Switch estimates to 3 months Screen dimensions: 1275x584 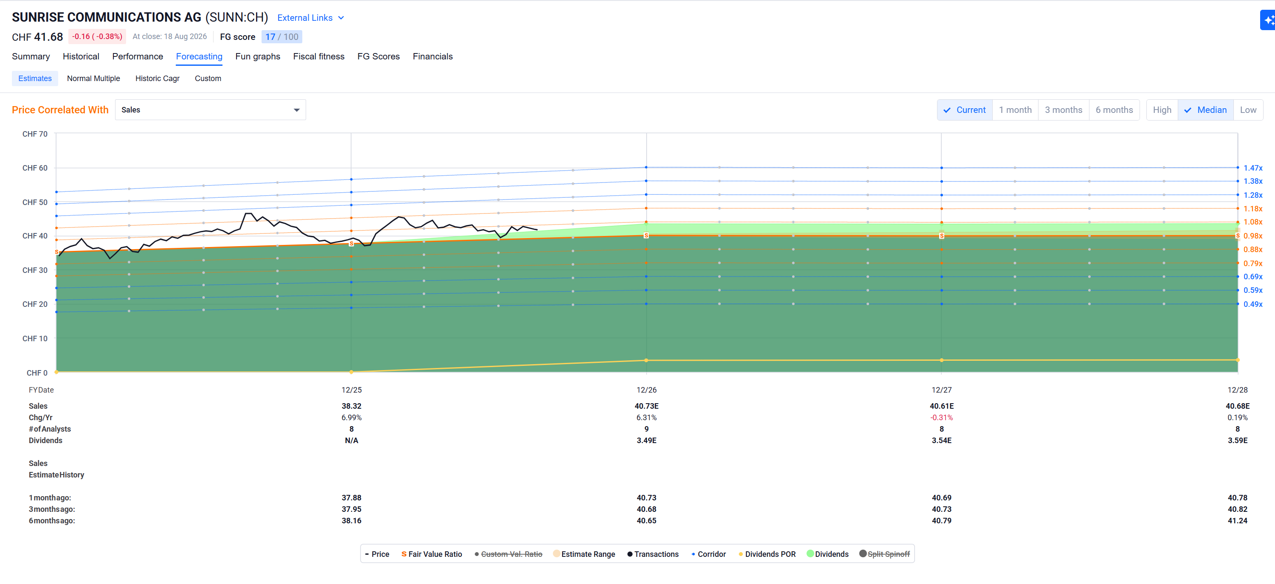1064,110
